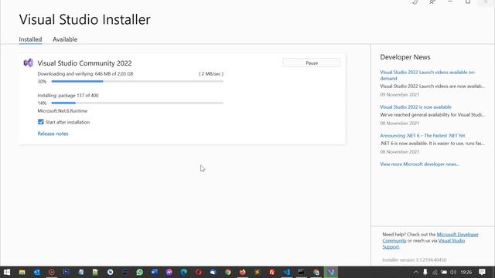Click 'Visual Studio Community 2022' product title
Screen dimensions: 495x278
pyautogui.click(x=84, y=63)
